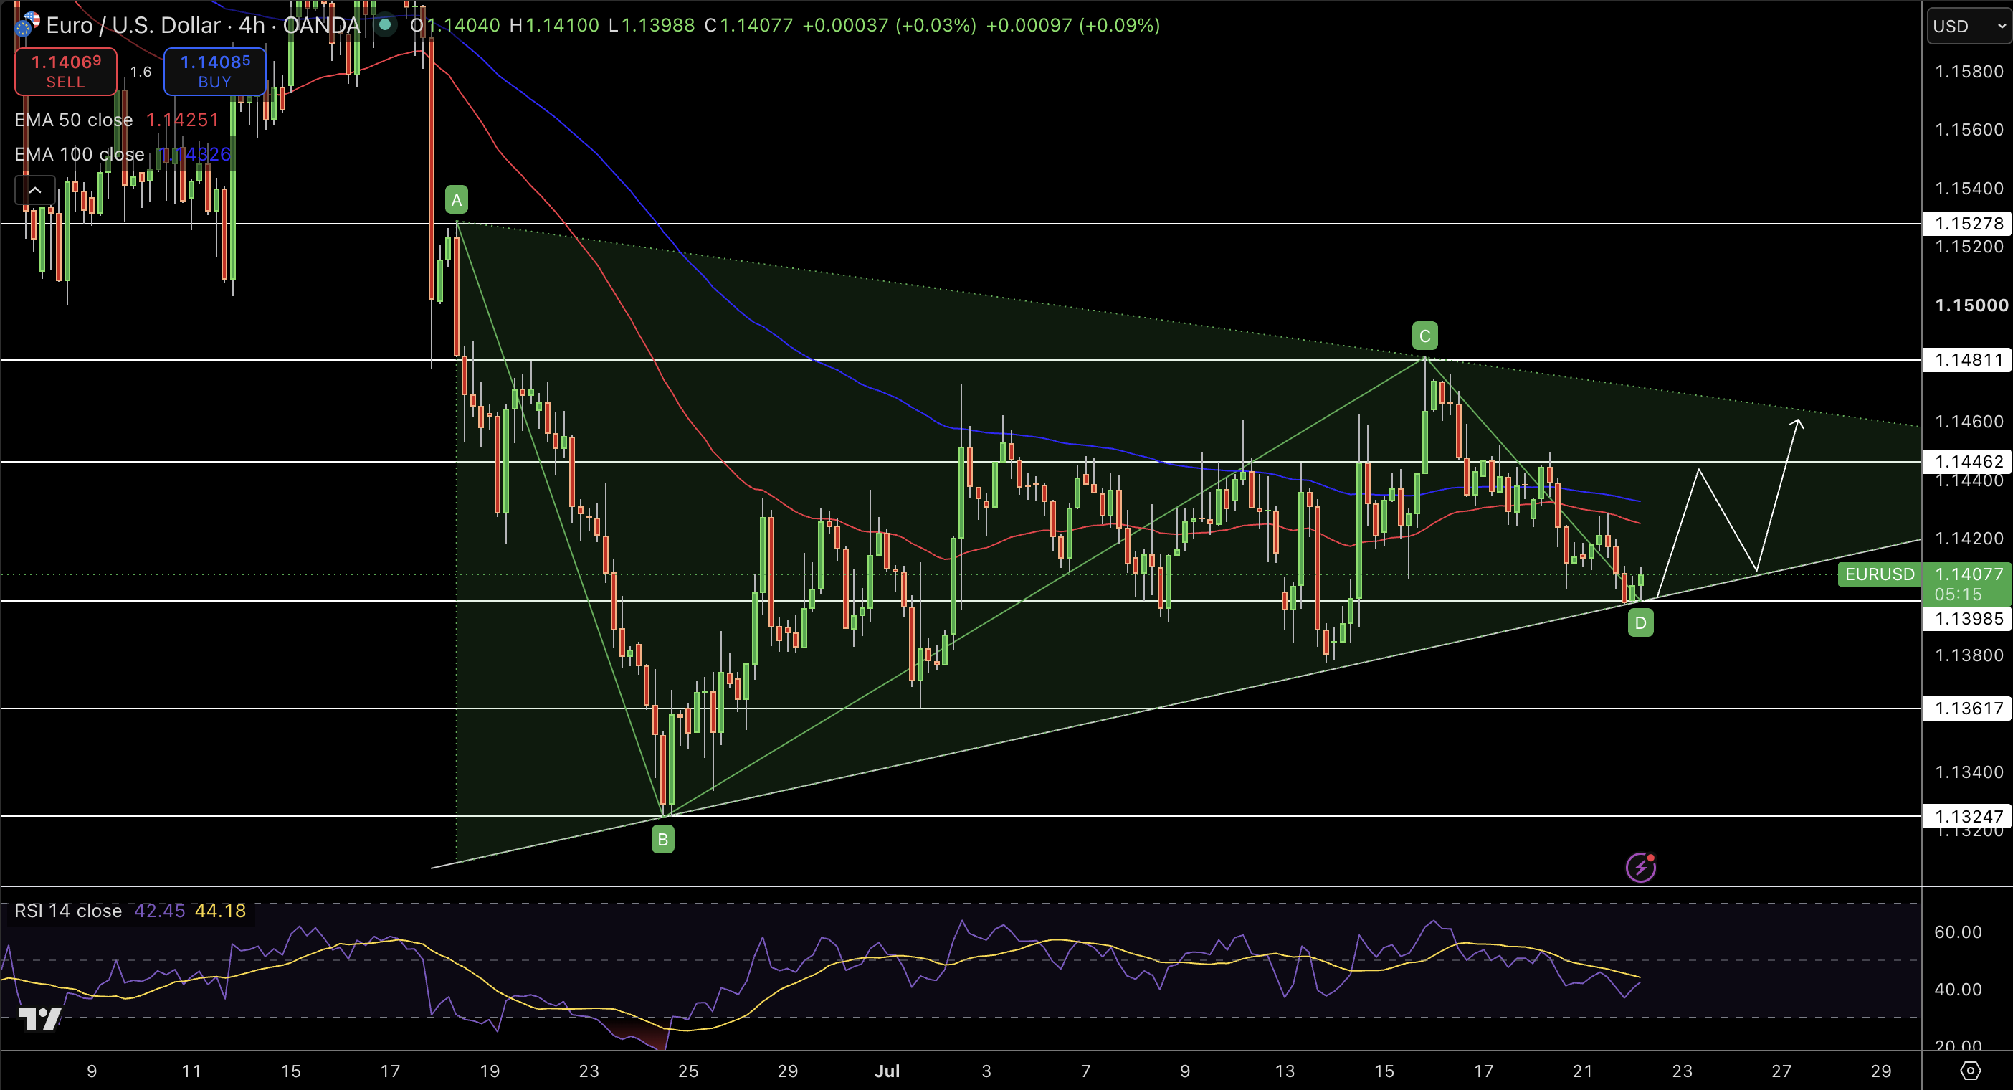Click the pattern point C label
Screen dimensions: 2013x1090
click(1424, 336)
